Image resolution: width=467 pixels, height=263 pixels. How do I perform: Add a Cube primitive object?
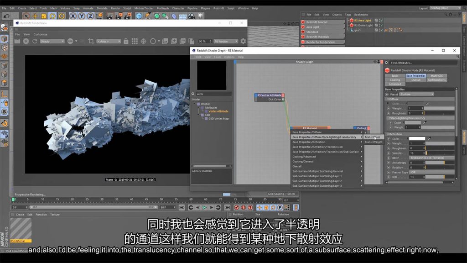pos(139,16)
